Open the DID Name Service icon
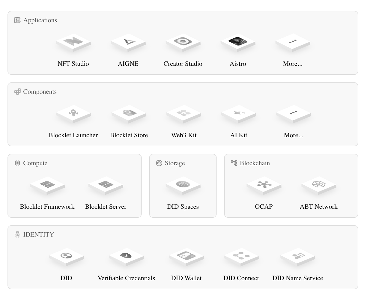Viewport: 367px width, 301px height. [x=298, y=256]
